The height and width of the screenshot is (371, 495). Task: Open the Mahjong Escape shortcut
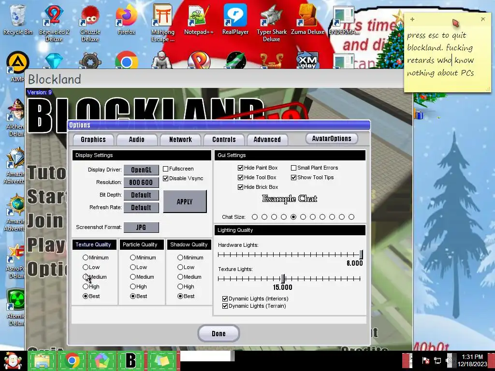click(162, 23)
